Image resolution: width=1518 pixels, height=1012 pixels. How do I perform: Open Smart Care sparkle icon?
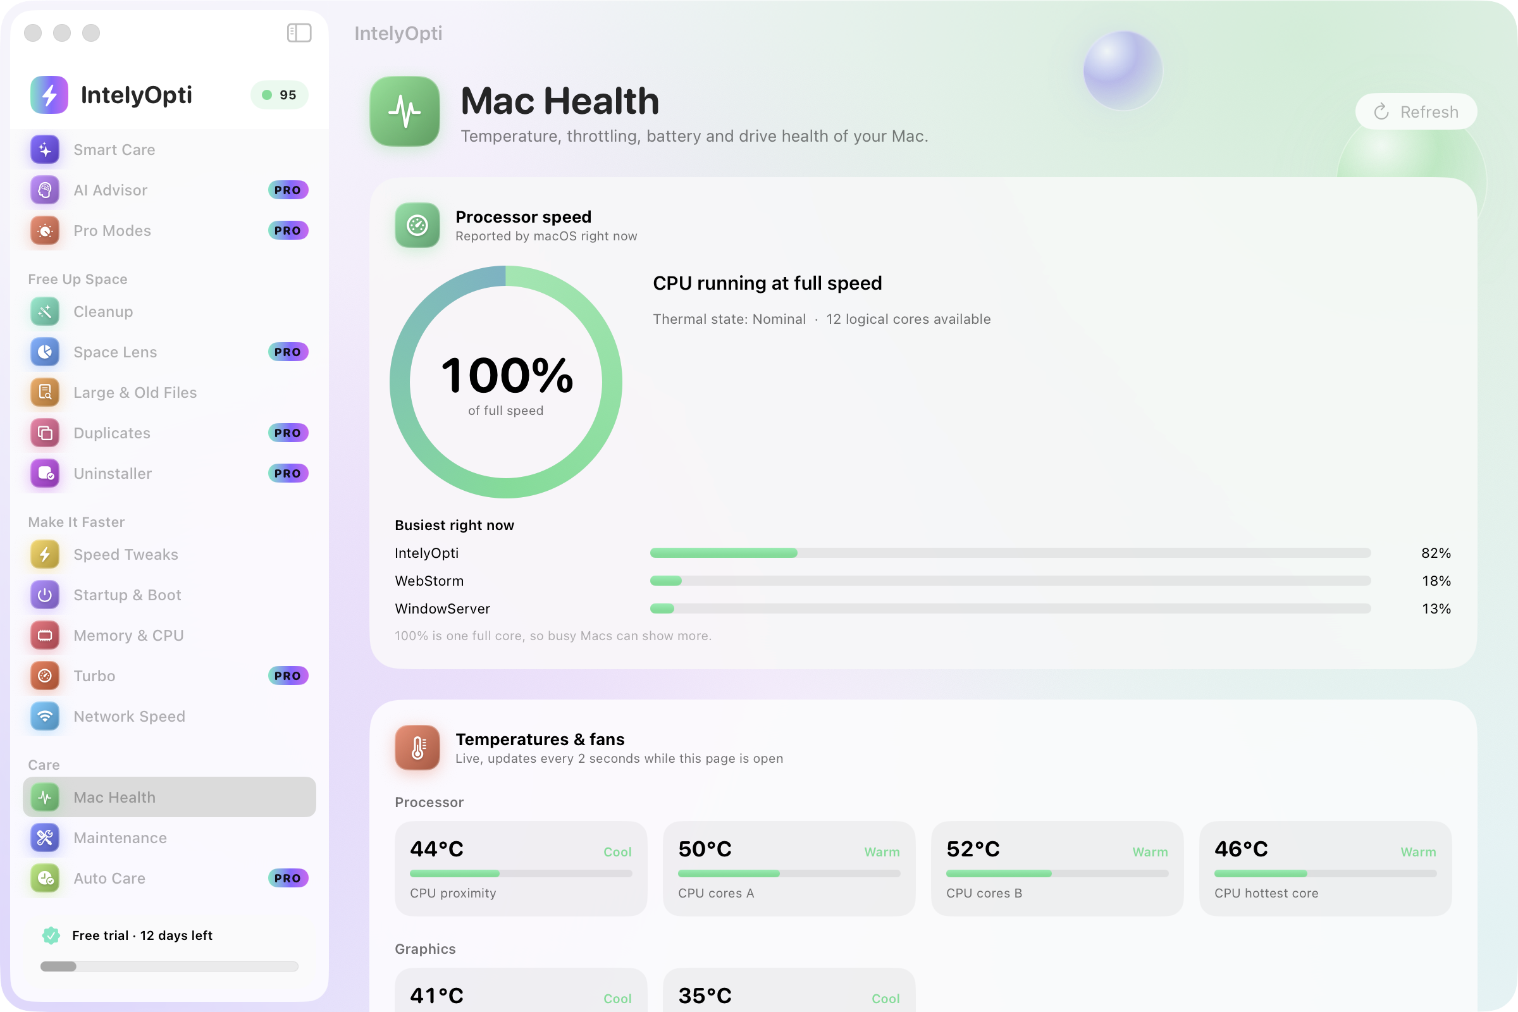point(45,150)
